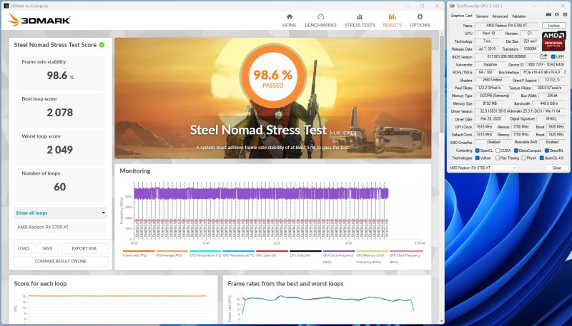Toggle GPU Clock Frequency legend swatch
572x326 pixels.
point(406,251)
